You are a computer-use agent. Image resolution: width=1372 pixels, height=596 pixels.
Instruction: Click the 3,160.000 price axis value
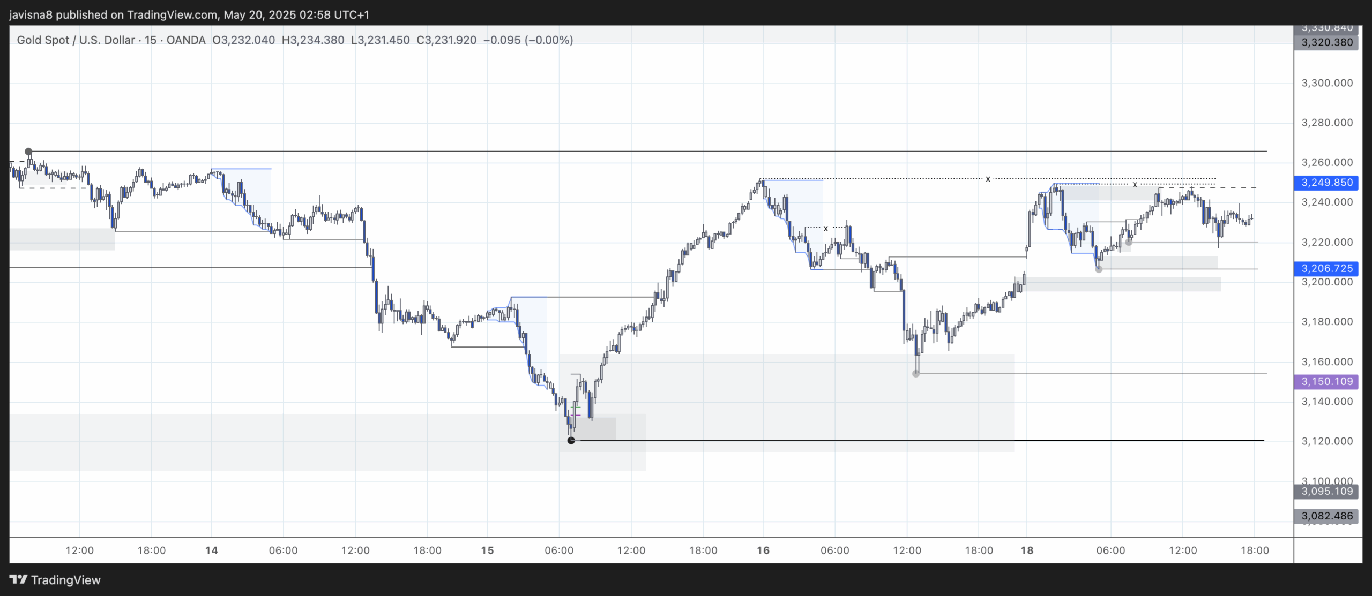pos(1327,361)
